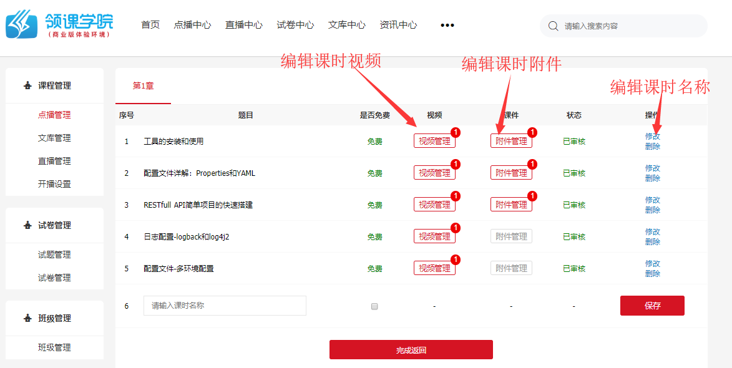Click 免费 label in row 1
The image size is (732, 368).
[x=374, y=142]
